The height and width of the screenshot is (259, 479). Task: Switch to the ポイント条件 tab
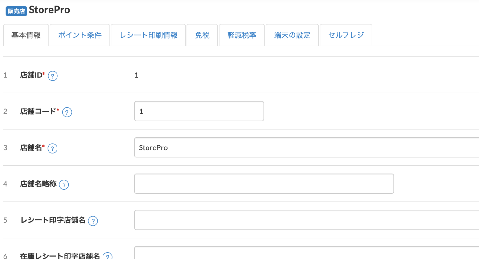80,35
